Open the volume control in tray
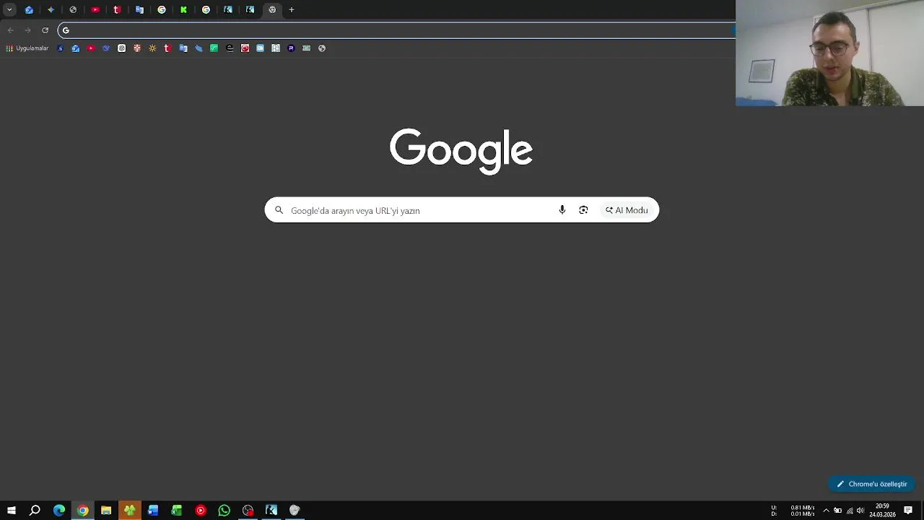 860,511
